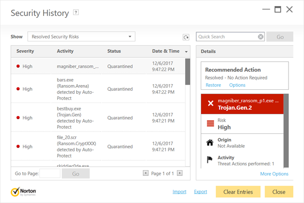Viewport: 304px width, 203px height.
Task: Click Quarantined status of bars.exe row
Action: pyautogui.click(x=120, y=89)
